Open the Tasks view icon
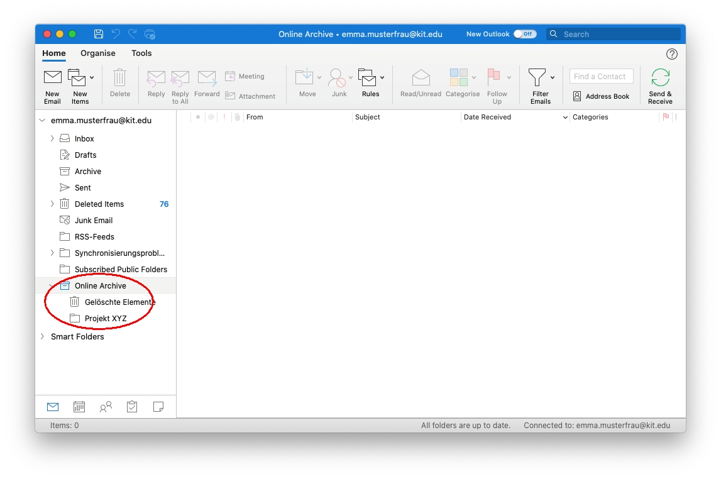 point(132,407)
